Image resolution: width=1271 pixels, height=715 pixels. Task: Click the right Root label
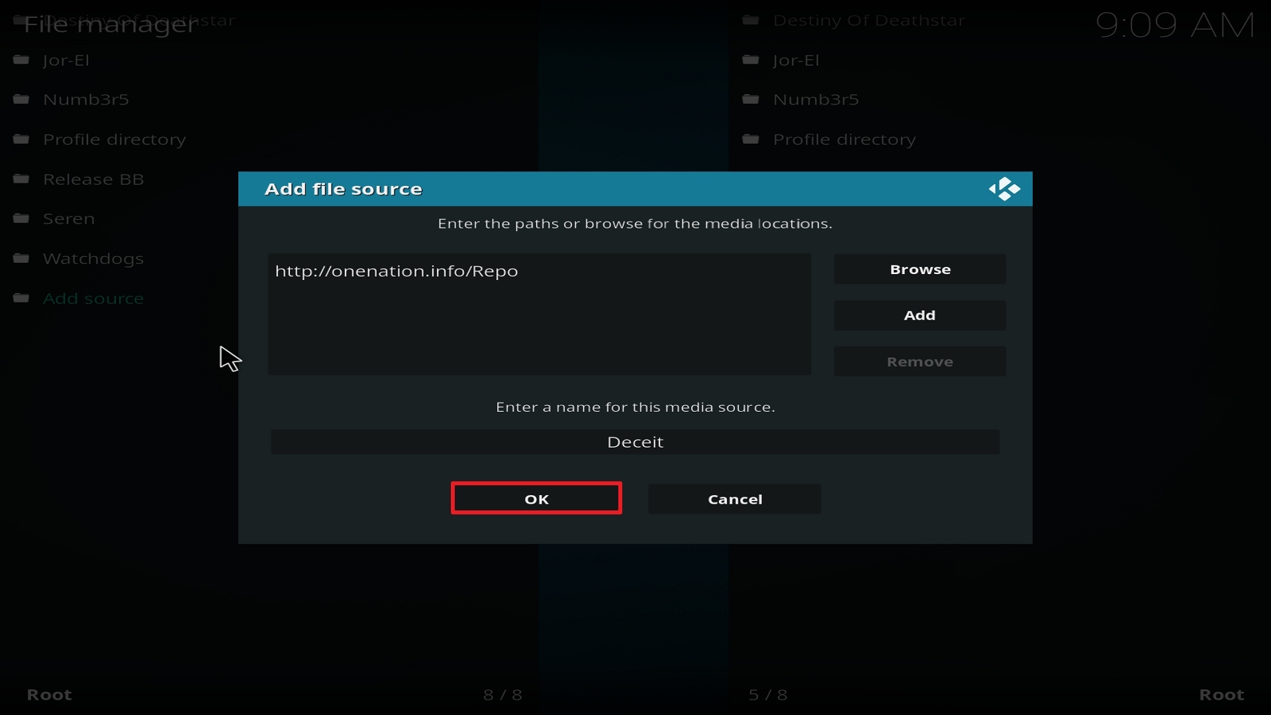1221,694
